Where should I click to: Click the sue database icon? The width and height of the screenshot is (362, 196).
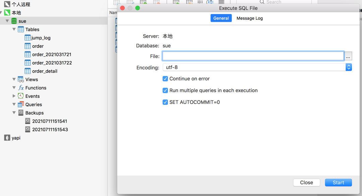[14, 21]
